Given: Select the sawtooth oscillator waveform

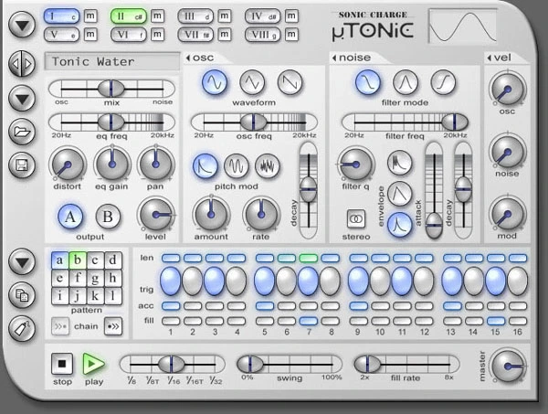Looking at the screenshot, I should click(x=290, y=83).
